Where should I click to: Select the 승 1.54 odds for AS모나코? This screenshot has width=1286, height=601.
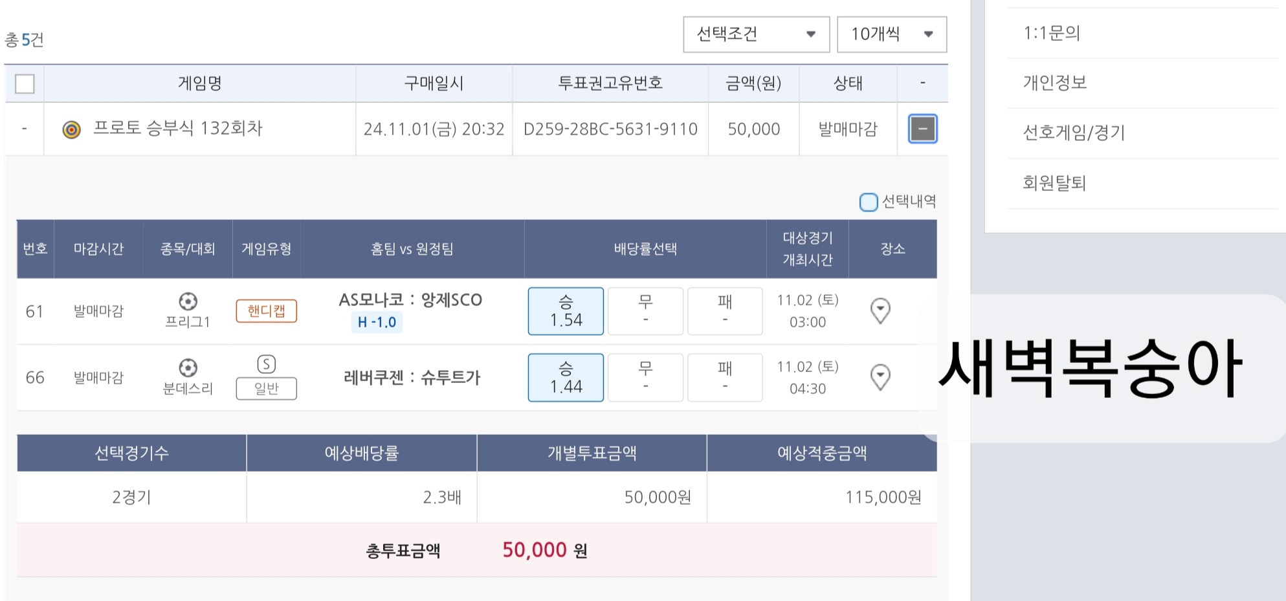pyautogui.click(x=566, y=311)
